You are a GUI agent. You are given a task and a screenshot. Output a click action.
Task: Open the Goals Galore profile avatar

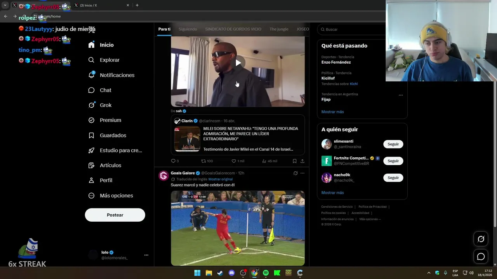pyautogui.click(x=163, y=176)
